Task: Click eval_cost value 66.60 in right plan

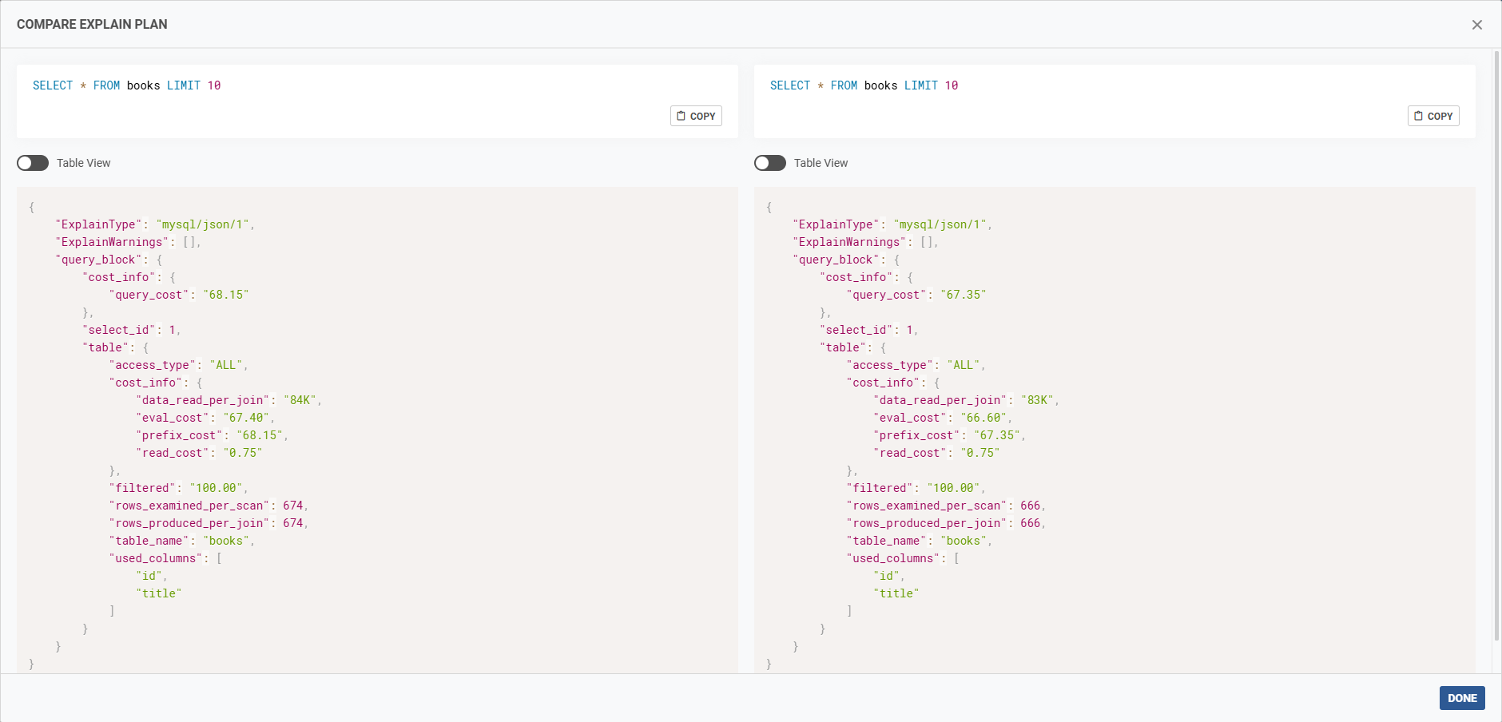Action: (x=983, y=418)
